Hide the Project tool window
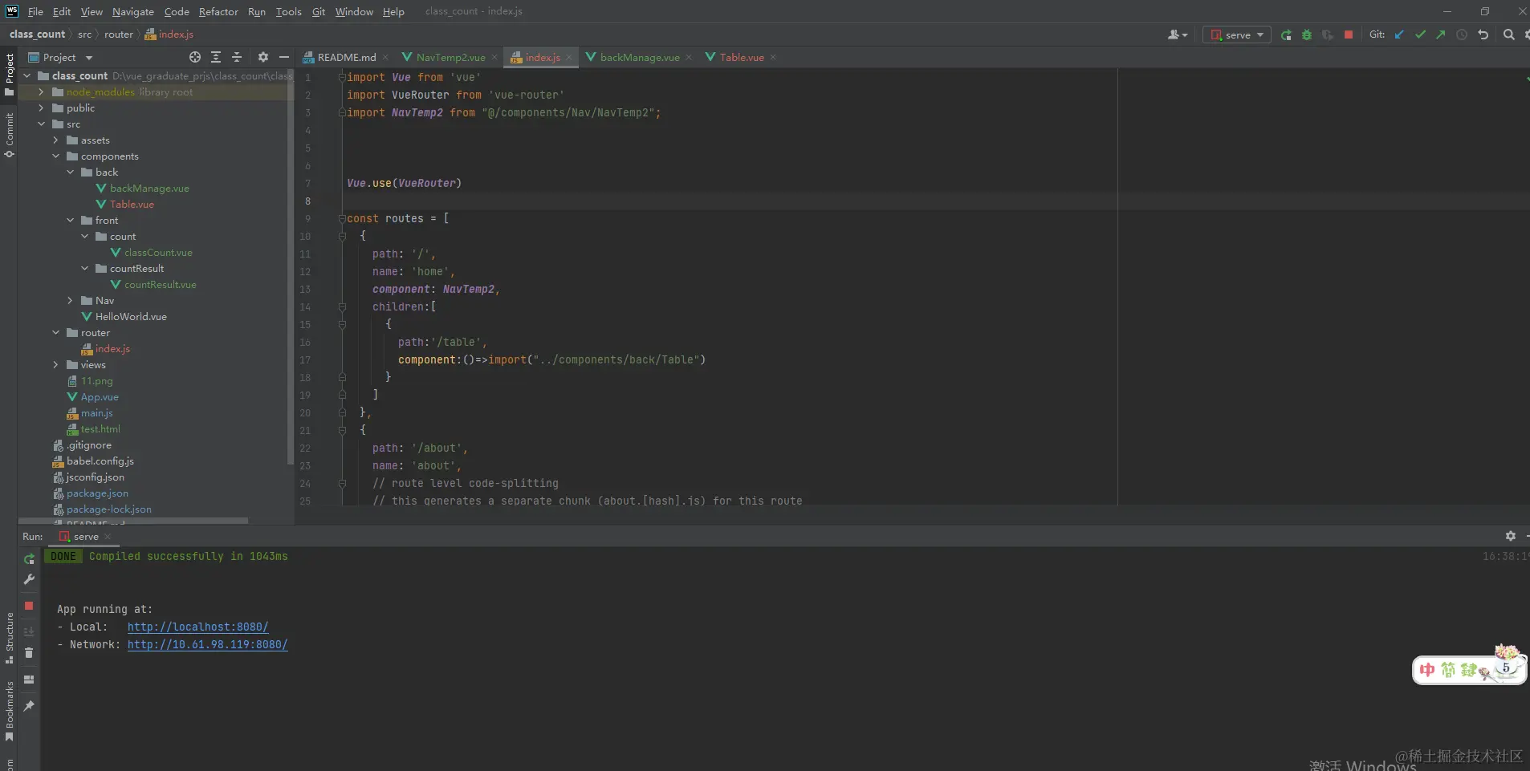The height and width of the screenshot is (771, 1530). 284,58
